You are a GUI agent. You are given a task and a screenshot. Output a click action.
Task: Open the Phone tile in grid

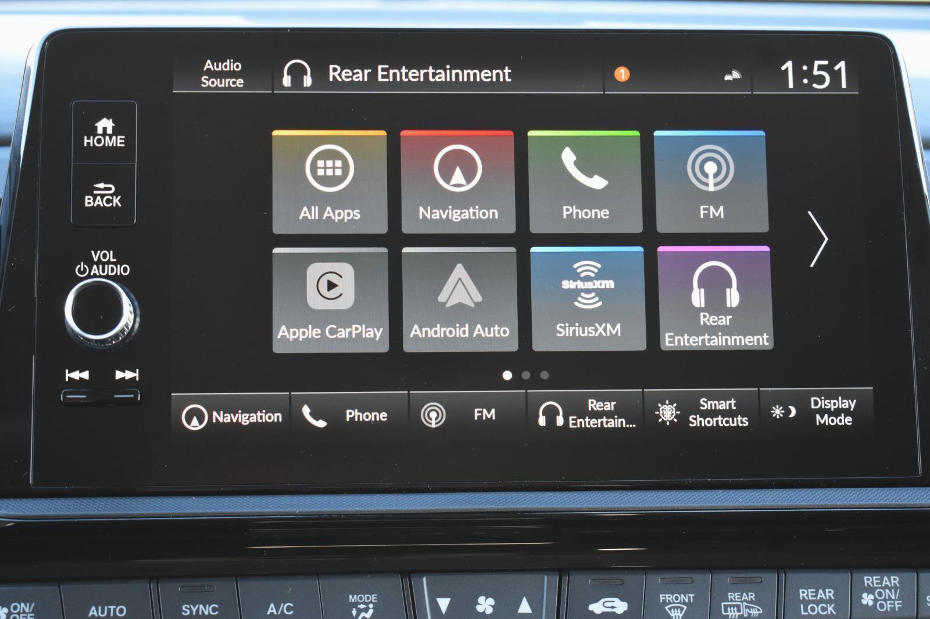click(x=585, y=182)
